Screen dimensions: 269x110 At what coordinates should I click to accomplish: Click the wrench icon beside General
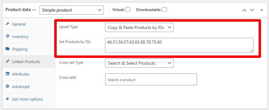(7, 24)
